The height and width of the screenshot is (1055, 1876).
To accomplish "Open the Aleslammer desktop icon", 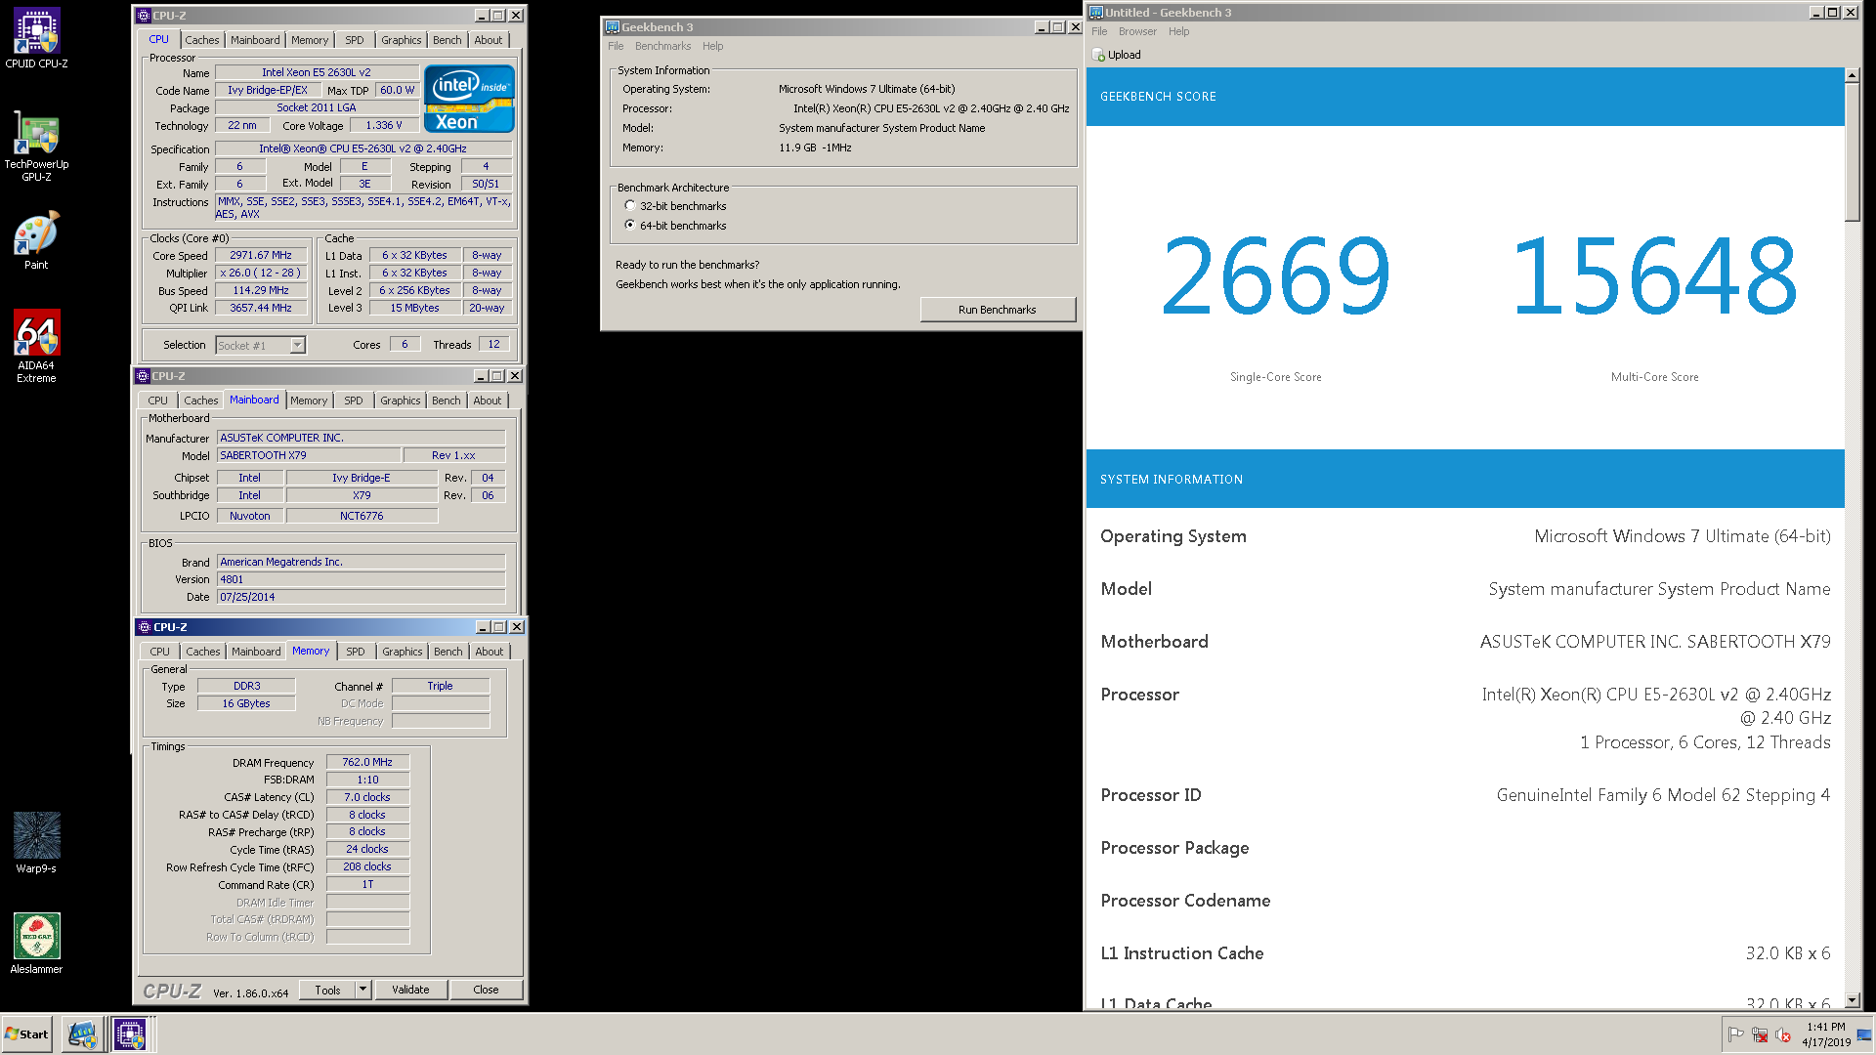I will (36, 944).
